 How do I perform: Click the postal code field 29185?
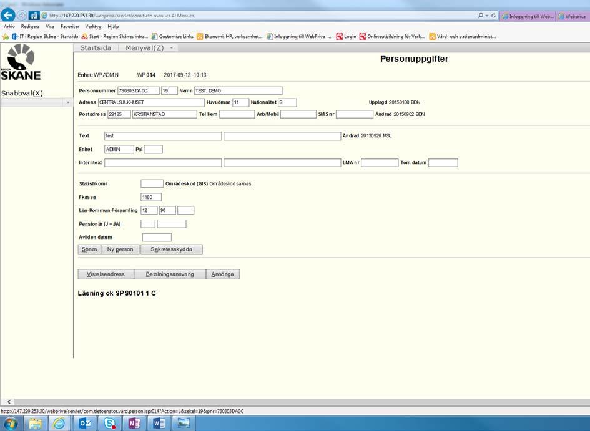pyautogui.click(x=119, y=114)
